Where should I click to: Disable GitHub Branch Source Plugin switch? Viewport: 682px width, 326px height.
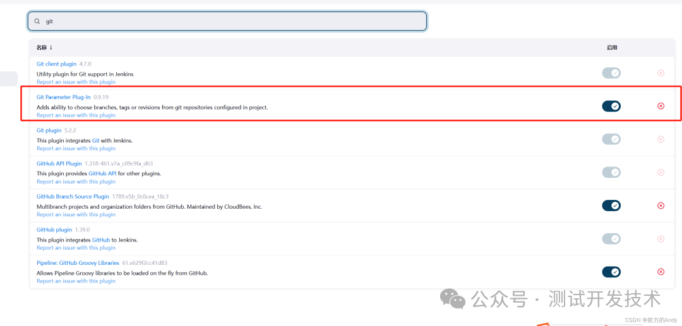coord(611,206)
